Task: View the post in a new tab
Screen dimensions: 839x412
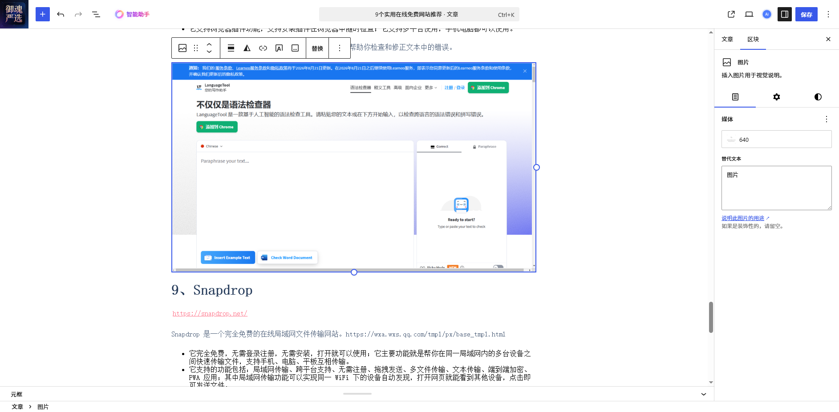Action: coord(731,14)
